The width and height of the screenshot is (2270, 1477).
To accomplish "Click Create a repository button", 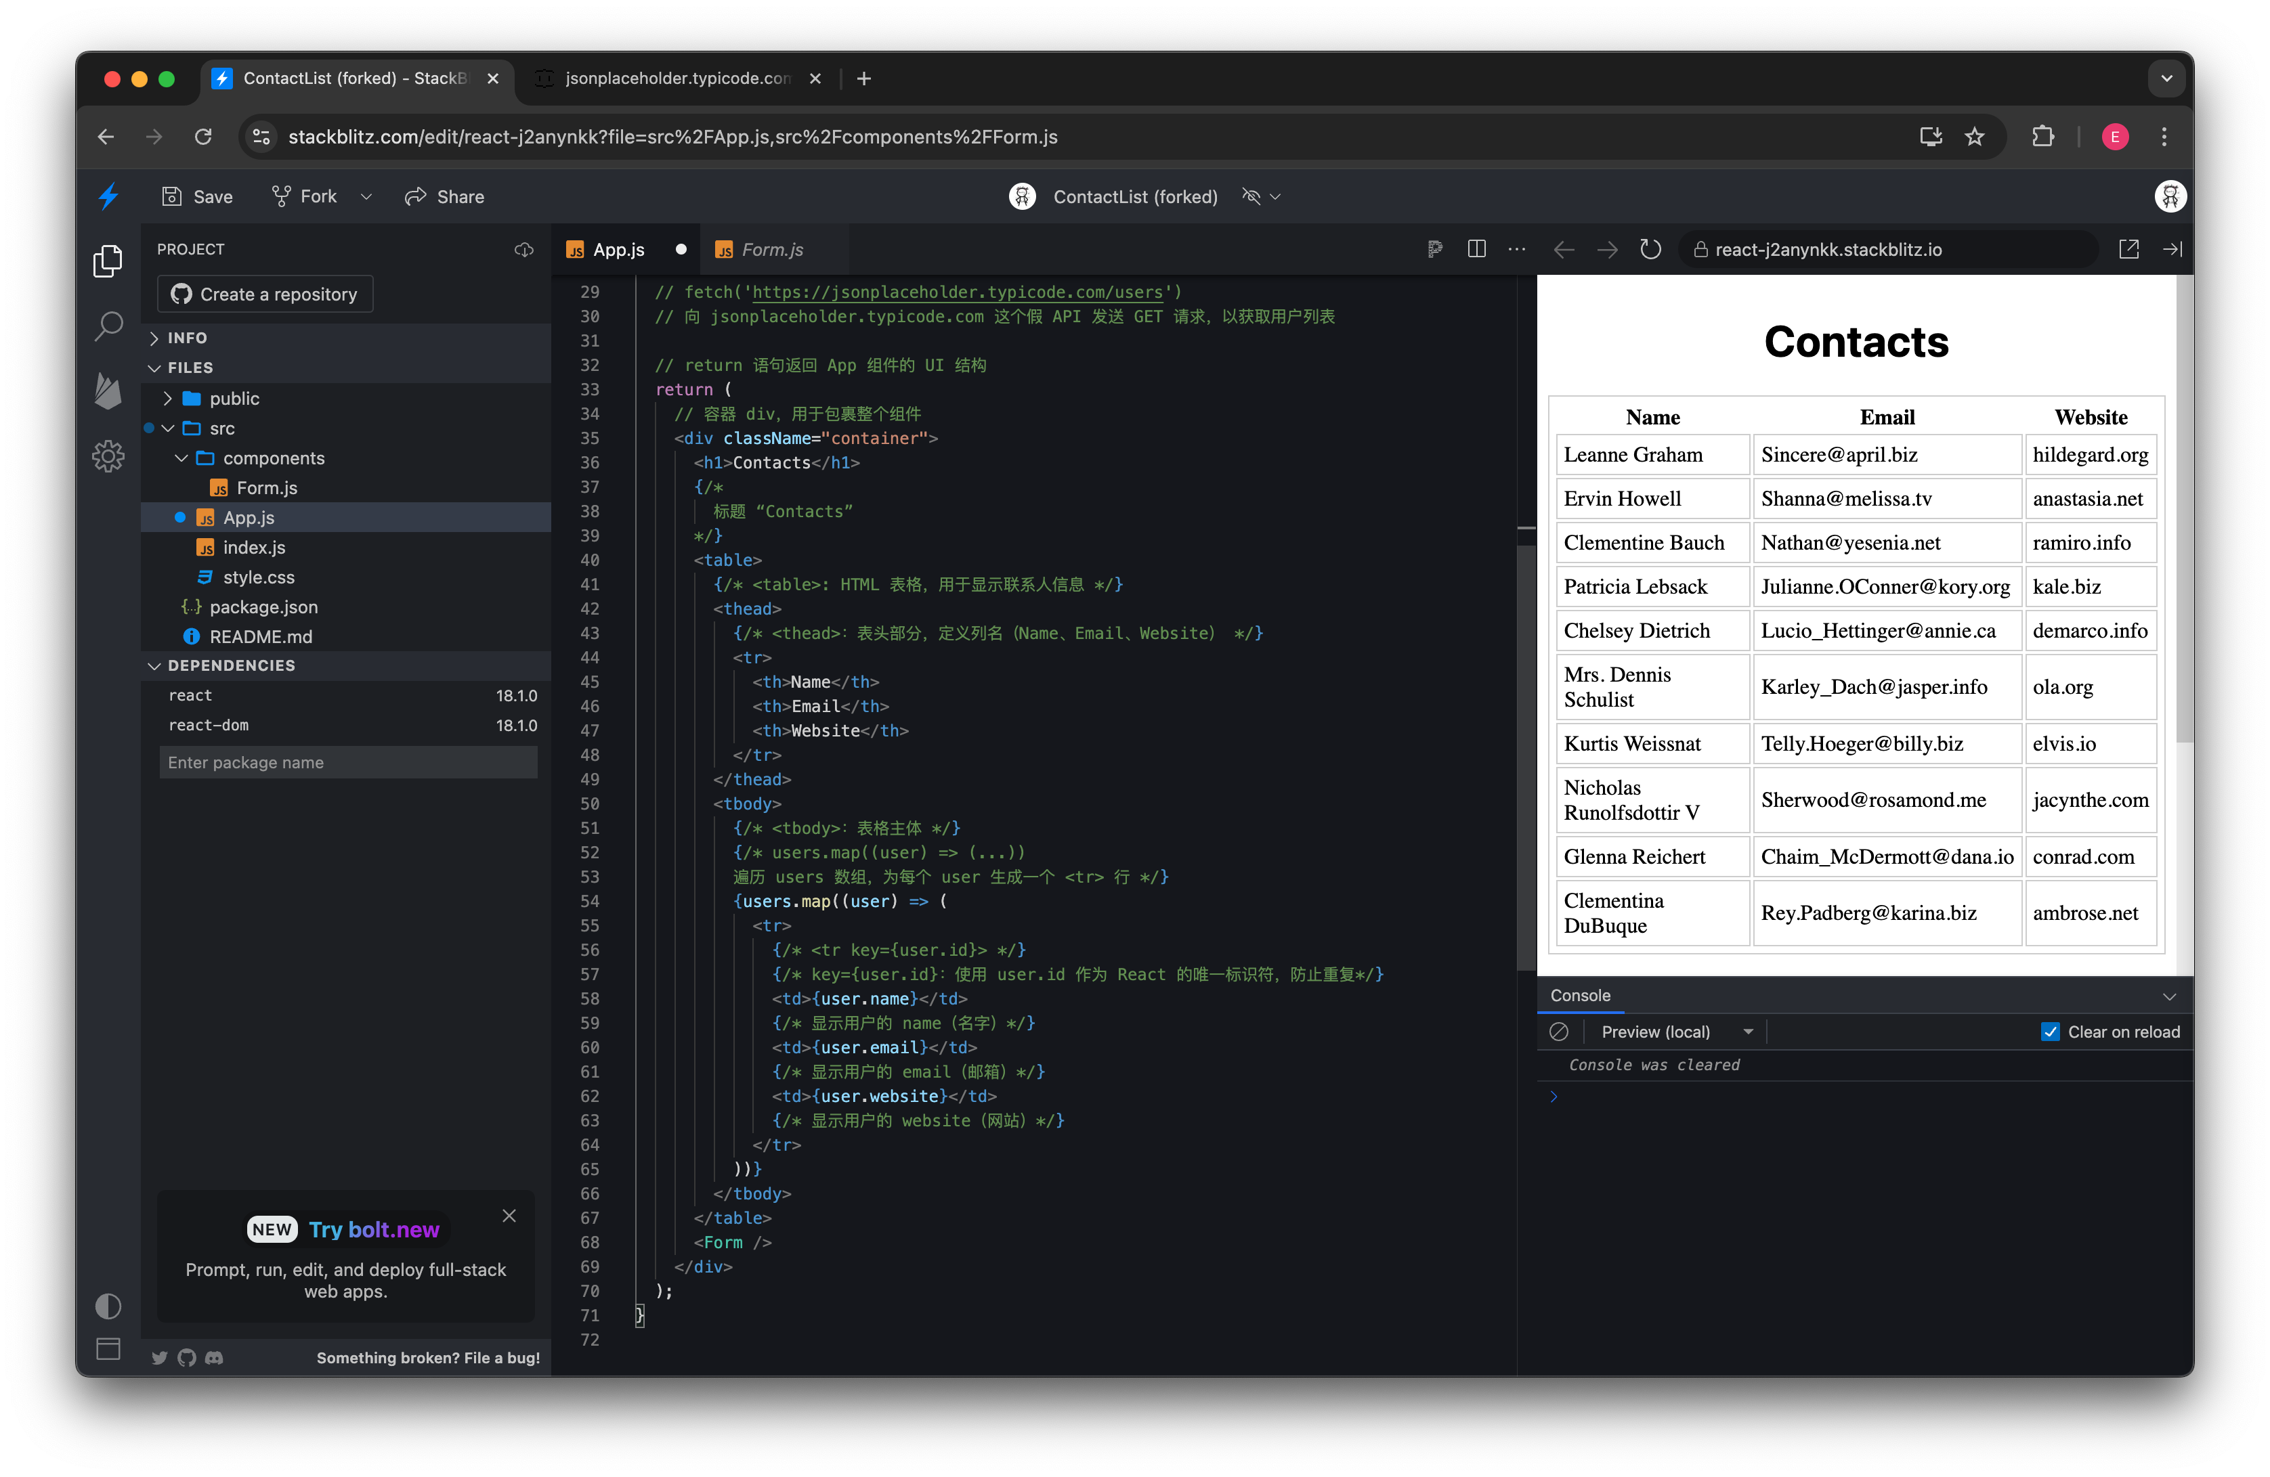I will (x=265, y=294).
